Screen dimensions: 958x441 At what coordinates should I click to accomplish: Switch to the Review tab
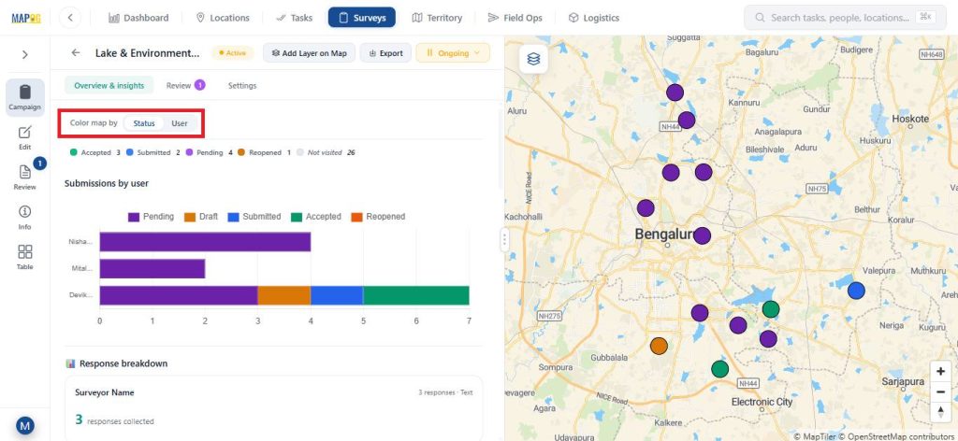point(186,85)
